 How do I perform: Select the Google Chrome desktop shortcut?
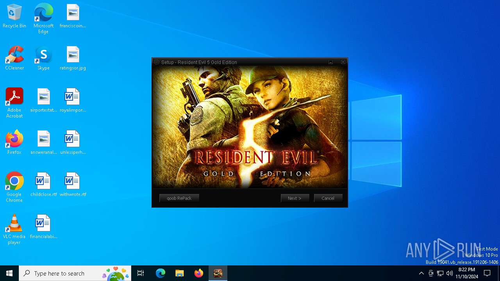click(14, 187)
